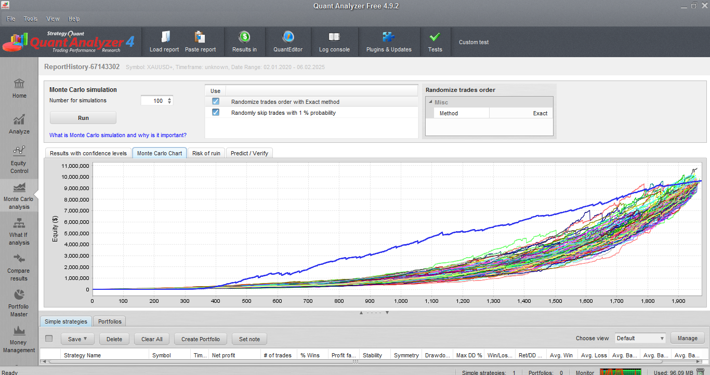Open Plugins & Updates puzzle icon

coord(388,37)
